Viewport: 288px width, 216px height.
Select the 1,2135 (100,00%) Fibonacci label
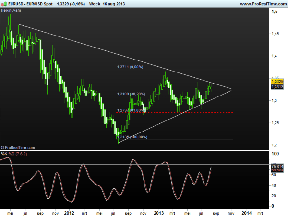click(132, 137)
